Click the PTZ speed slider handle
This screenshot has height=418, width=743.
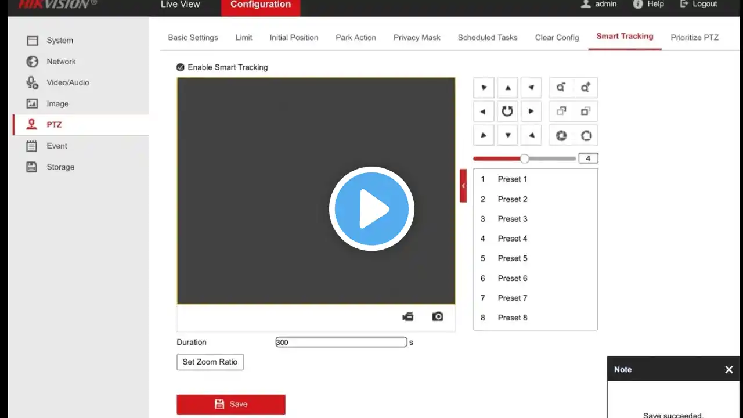point(524,158)
